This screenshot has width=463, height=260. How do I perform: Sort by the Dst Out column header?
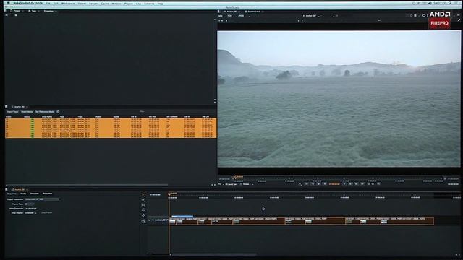(205, 117)
